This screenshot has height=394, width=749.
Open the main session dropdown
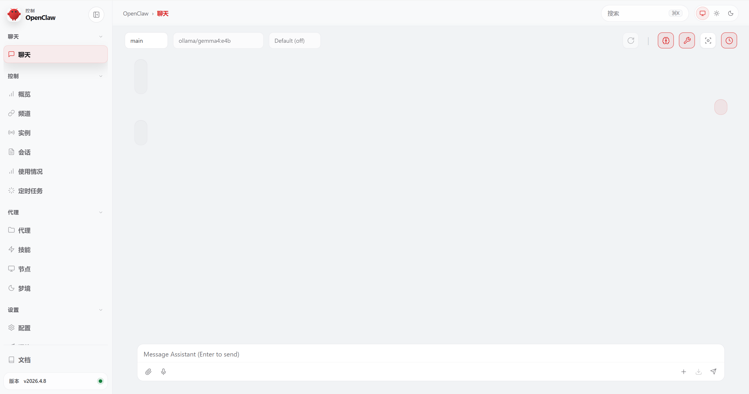click(146, 41)
